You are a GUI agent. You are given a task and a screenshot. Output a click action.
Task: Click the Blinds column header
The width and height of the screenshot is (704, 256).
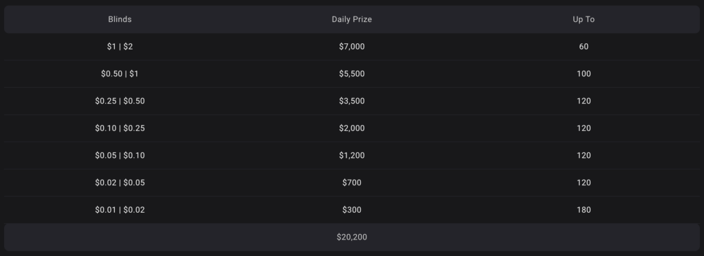click(120, 19)
